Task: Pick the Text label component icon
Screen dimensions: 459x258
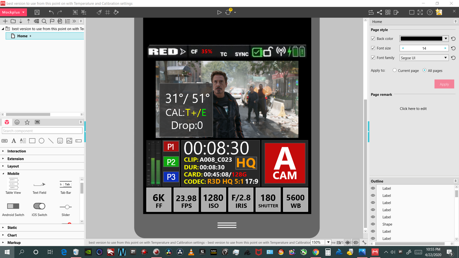Action: tap(14, 141)
